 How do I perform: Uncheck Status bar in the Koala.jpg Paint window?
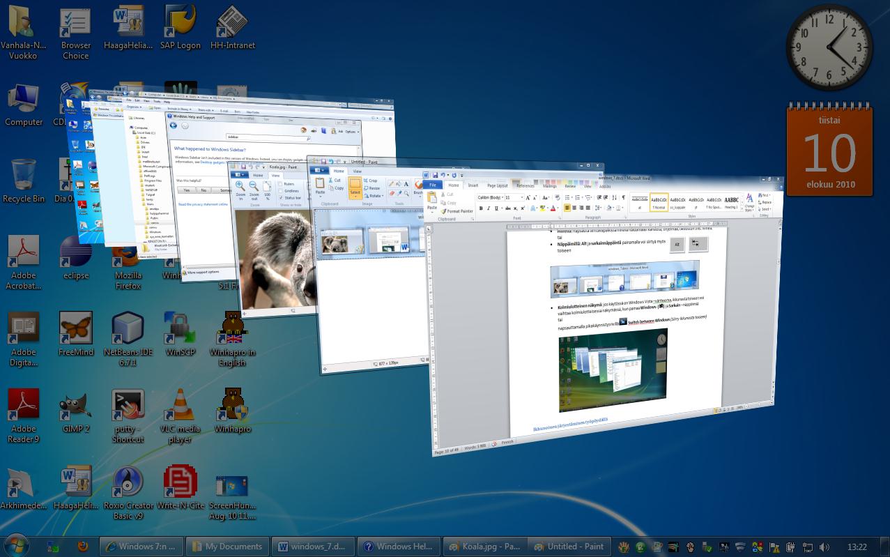tap(280, 198)
